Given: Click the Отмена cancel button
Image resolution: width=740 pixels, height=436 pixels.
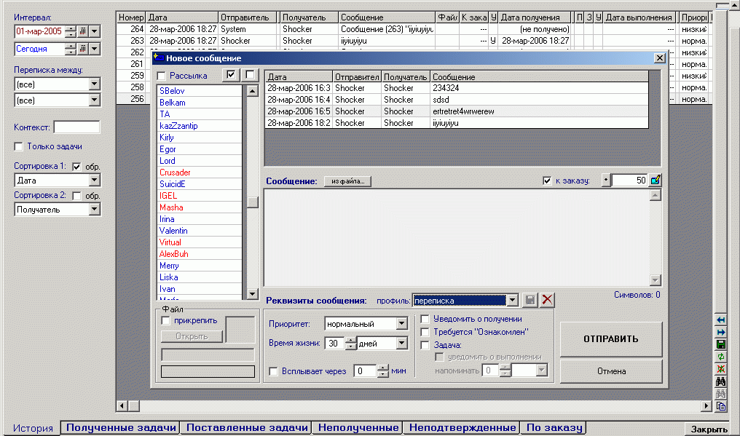Looking at the screenshot, I should (x=611, y=371).
